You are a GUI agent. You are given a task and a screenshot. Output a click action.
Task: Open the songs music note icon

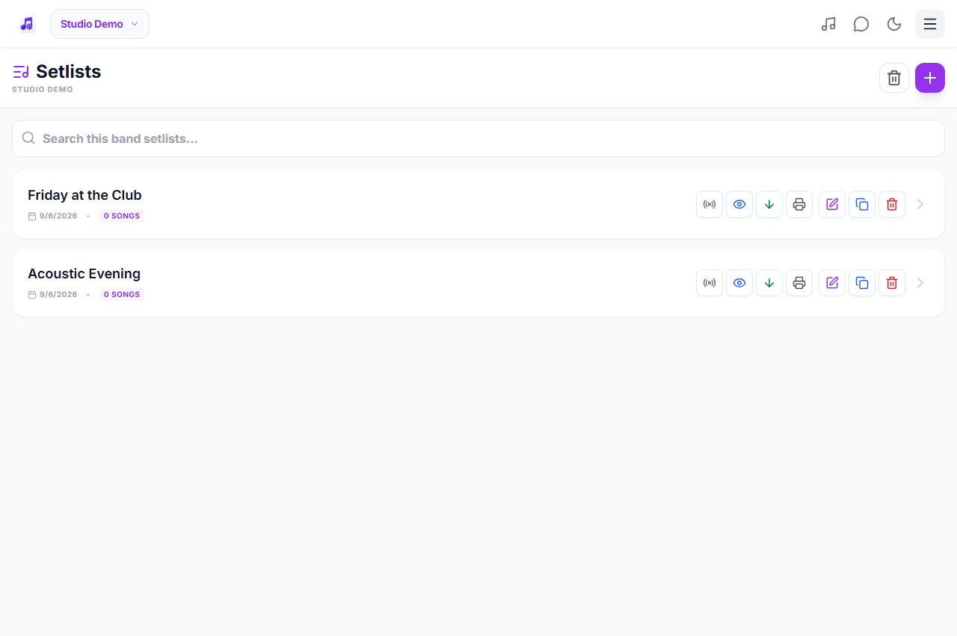point(828,24)
